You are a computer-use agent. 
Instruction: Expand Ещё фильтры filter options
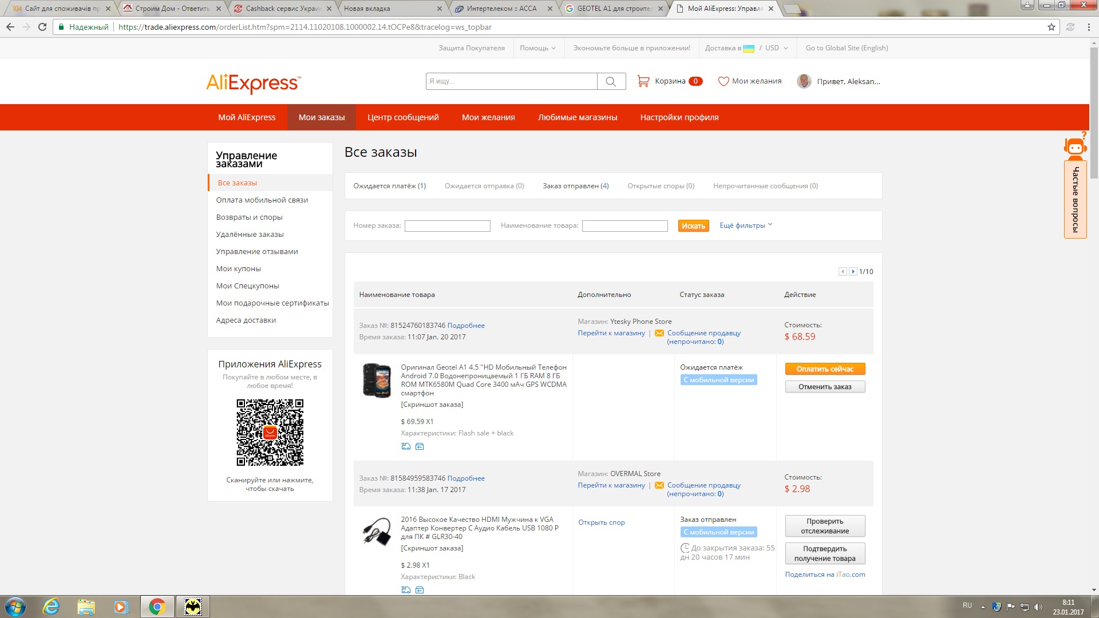point(746,225)
